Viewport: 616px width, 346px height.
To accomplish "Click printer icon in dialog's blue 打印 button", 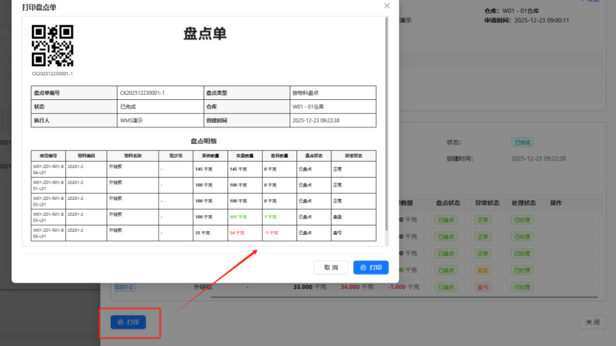I will (x=362, y=267).
